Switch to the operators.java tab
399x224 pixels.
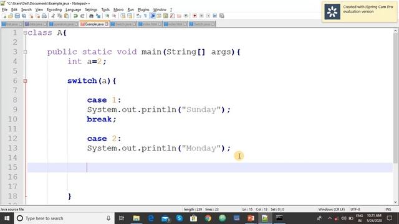pyautogui.click(x=64, y=24)
